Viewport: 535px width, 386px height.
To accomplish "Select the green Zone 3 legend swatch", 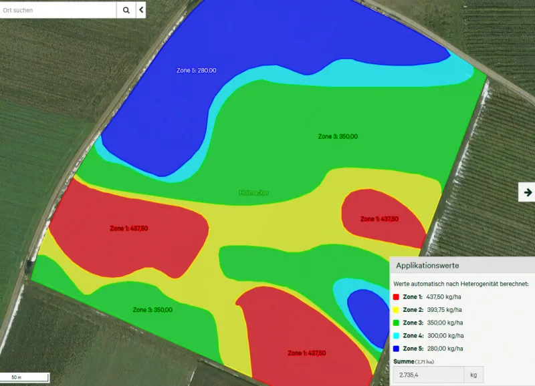I will click(396, 323).
